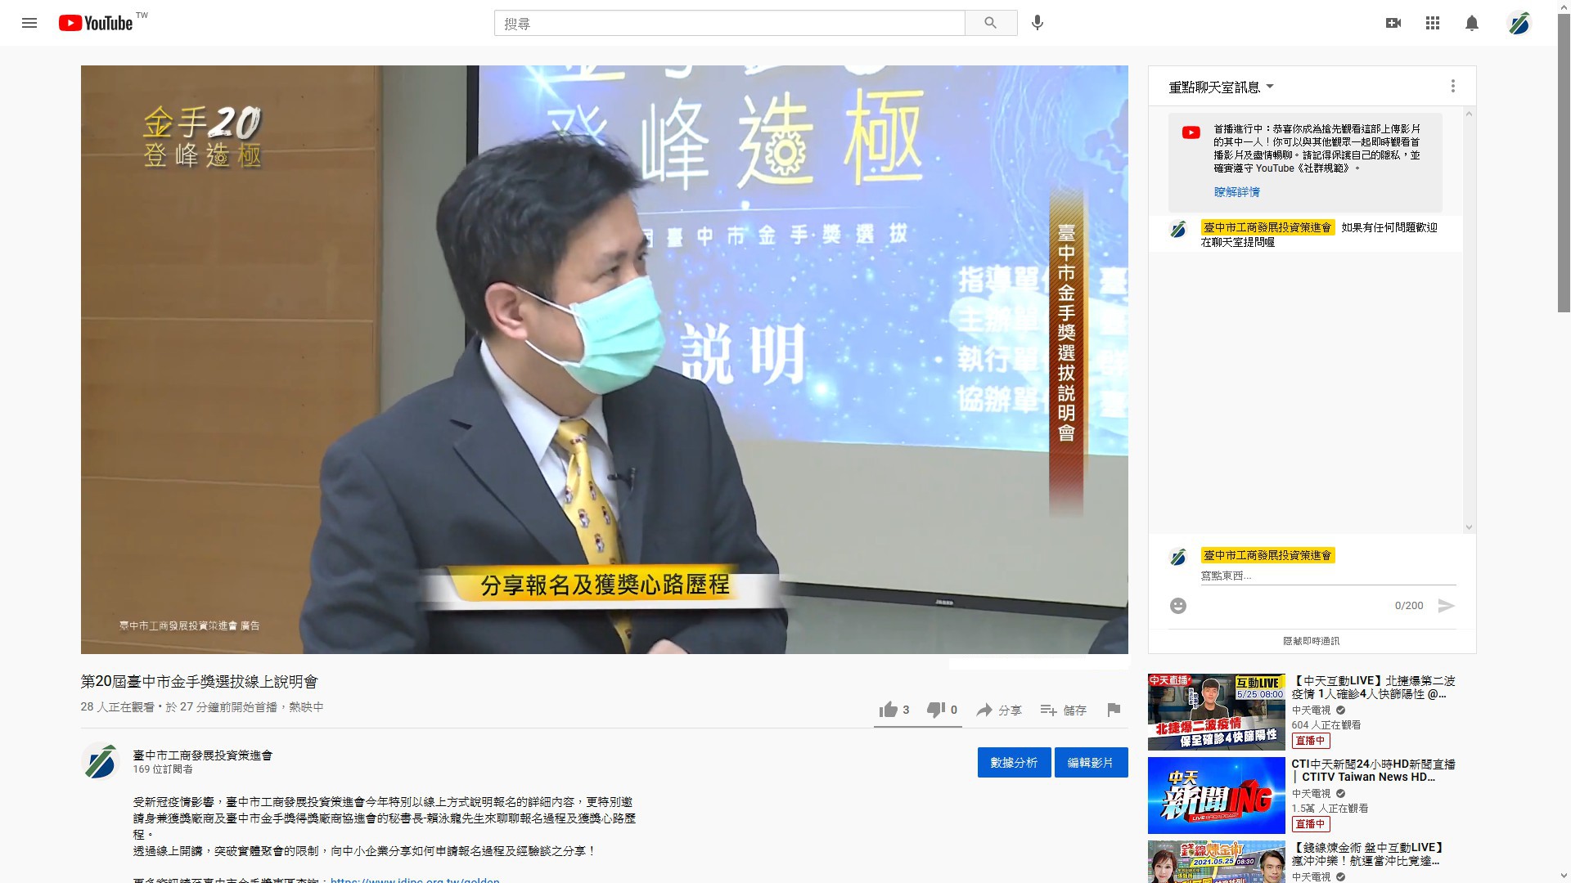Click the chat panel scrollbar down arrow

click(x=1469, y=527)
